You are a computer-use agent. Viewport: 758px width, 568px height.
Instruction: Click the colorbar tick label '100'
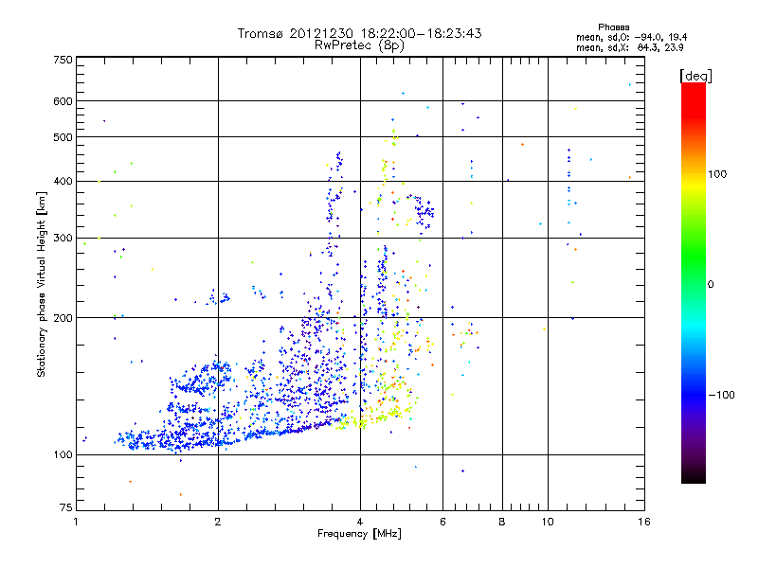pos(717,174)
